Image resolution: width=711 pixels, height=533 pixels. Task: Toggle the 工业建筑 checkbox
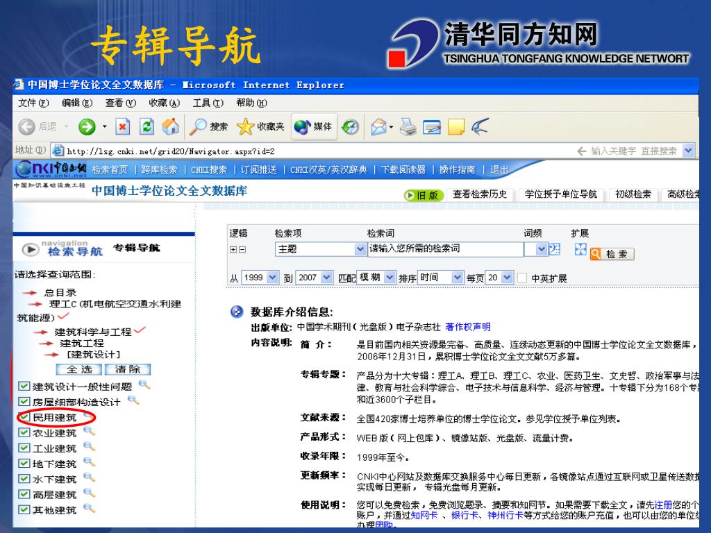click(x=24, y=448)
